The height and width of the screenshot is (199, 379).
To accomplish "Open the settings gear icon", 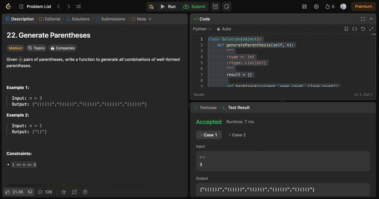I will click(x=316, y=7).
